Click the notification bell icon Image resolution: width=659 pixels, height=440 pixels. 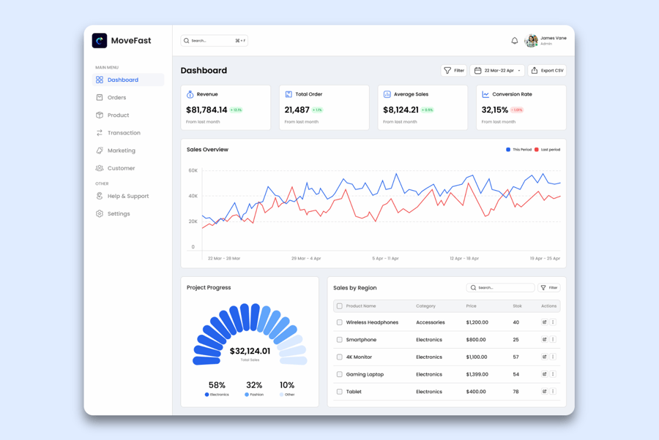click(x=514, y=41)
